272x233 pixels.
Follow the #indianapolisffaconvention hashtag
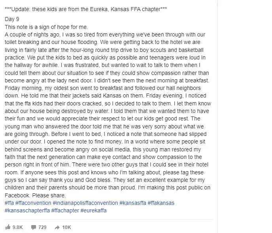click(x=85, y=203)
